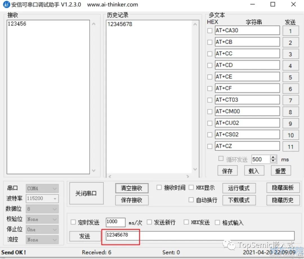Tick HEX checkbox for AT+CT03 row
This screenshot has width=304, height=259.
[x=210, y=100]
